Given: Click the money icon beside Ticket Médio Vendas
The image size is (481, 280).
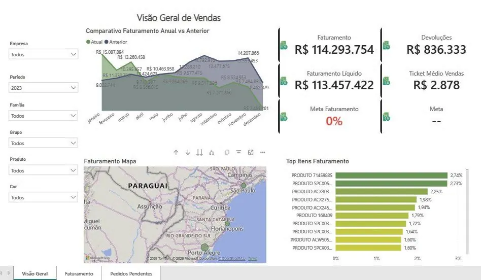Looking at the screenshot, I should point(386,81).
